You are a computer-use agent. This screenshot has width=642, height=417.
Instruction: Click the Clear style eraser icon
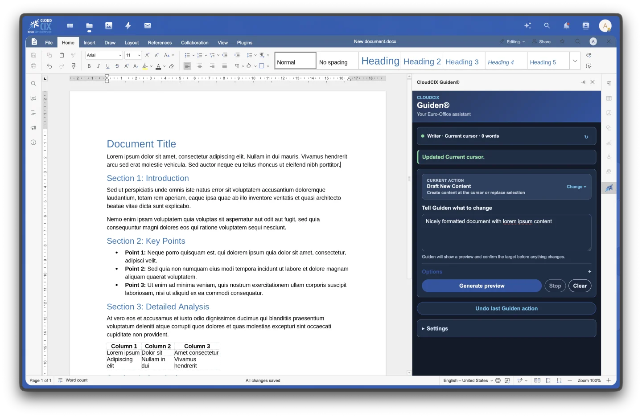tap(172, 66)
